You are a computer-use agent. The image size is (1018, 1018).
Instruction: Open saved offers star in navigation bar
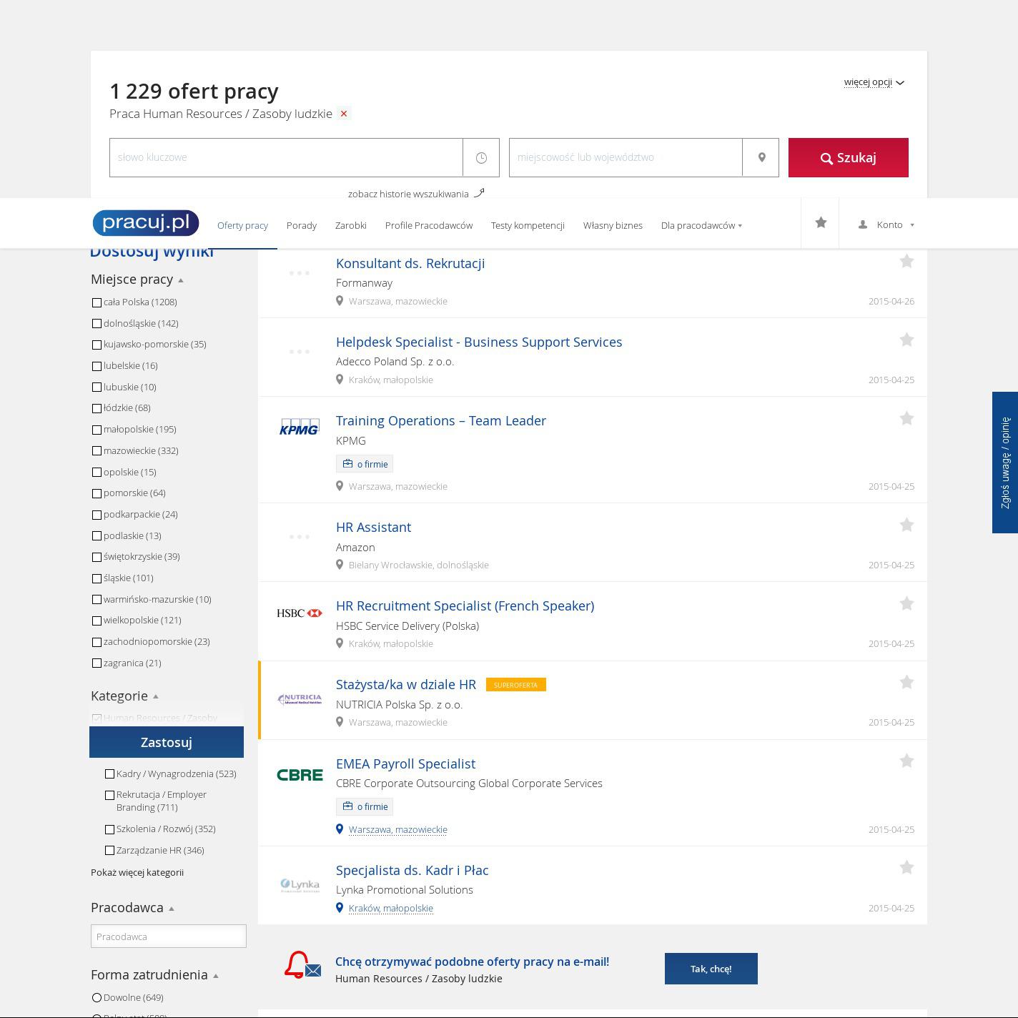pyautogui.click(x=821, y=223)
